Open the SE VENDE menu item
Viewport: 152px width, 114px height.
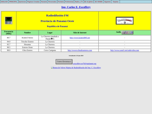pyautogui.click(x=99, y=2)
